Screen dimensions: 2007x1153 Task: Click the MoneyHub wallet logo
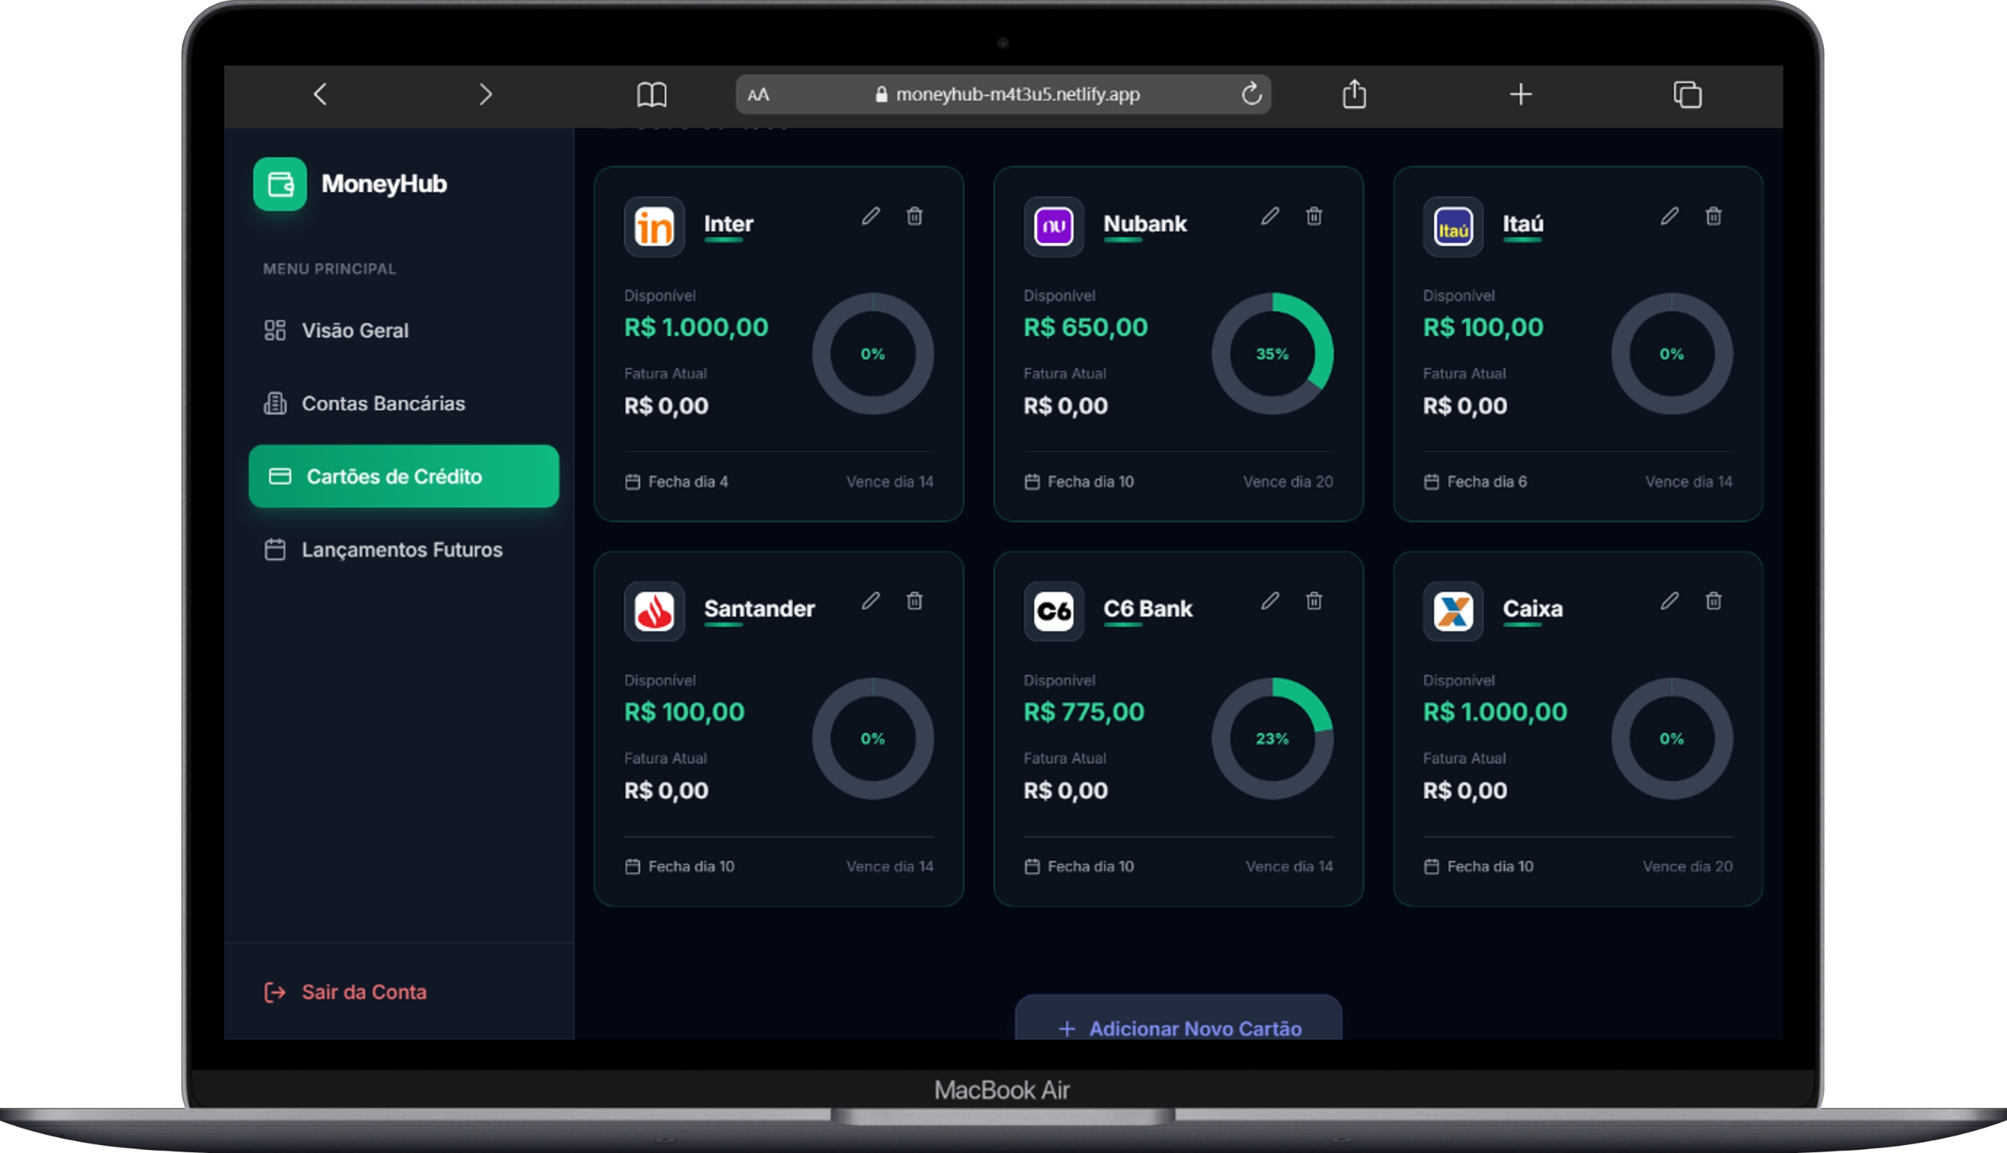tap(279, 184)
